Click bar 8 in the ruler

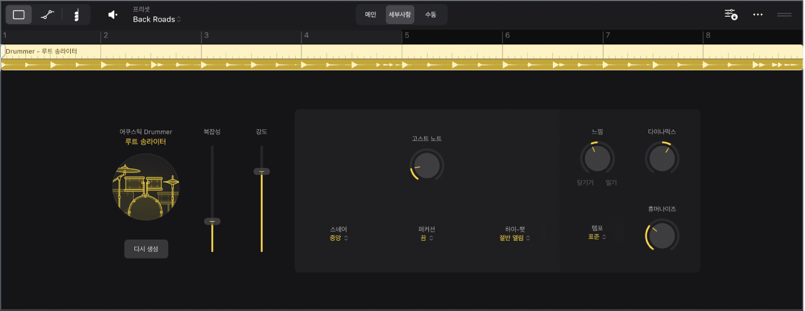(x=708, y=36)
